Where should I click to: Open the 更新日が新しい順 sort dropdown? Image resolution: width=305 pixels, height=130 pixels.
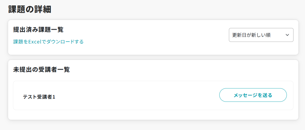tap(261, 35)
